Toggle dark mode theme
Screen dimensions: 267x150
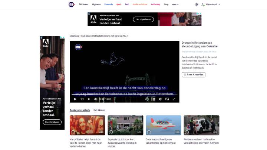(196, 4)
